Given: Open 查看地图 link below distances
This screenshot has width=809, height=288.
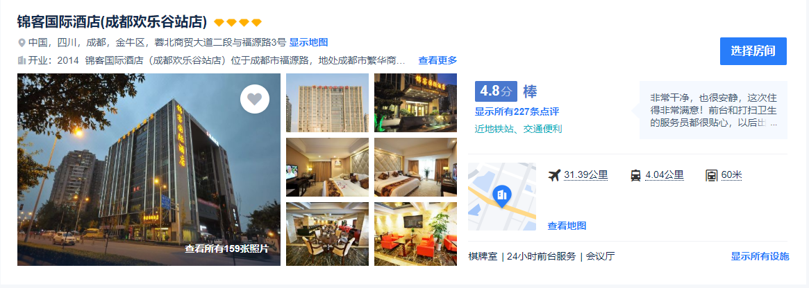Looking at the screenshot, I should 567,226.
